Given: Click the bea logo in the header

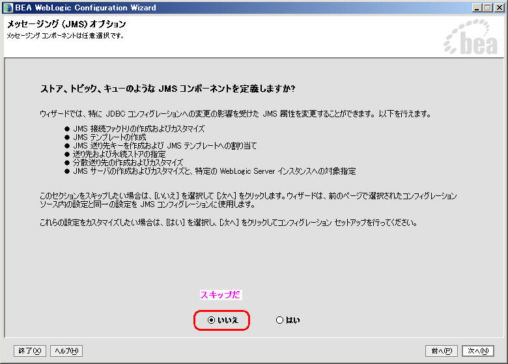Looking at the screenshot, I should coord(470,40).
